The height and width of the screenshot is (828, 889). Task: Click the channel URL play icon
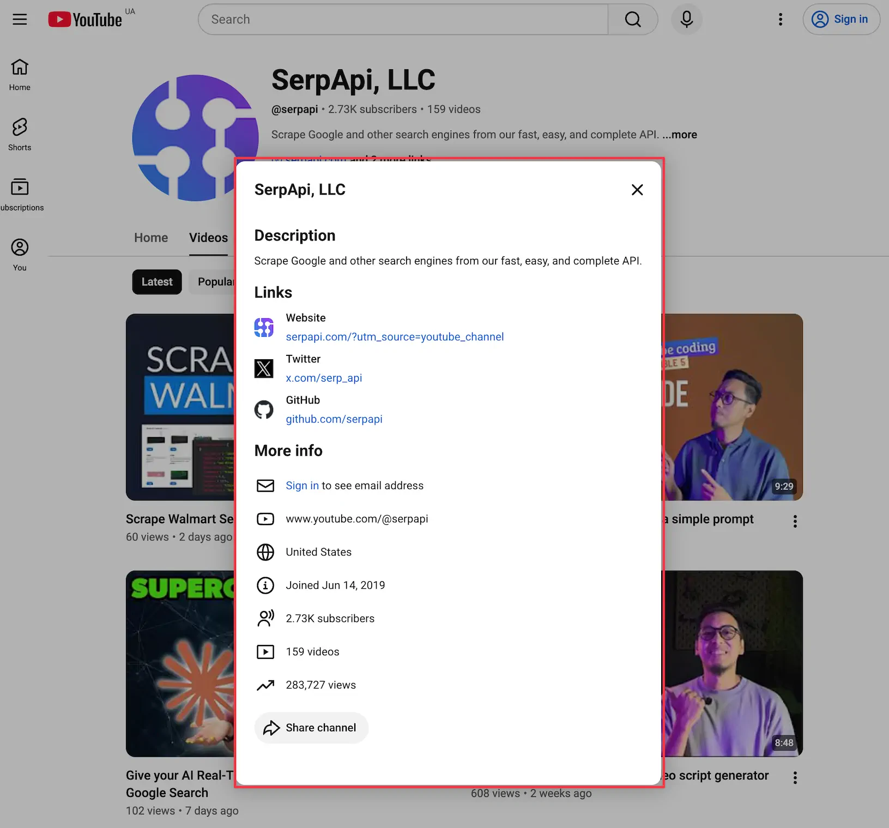265,519
